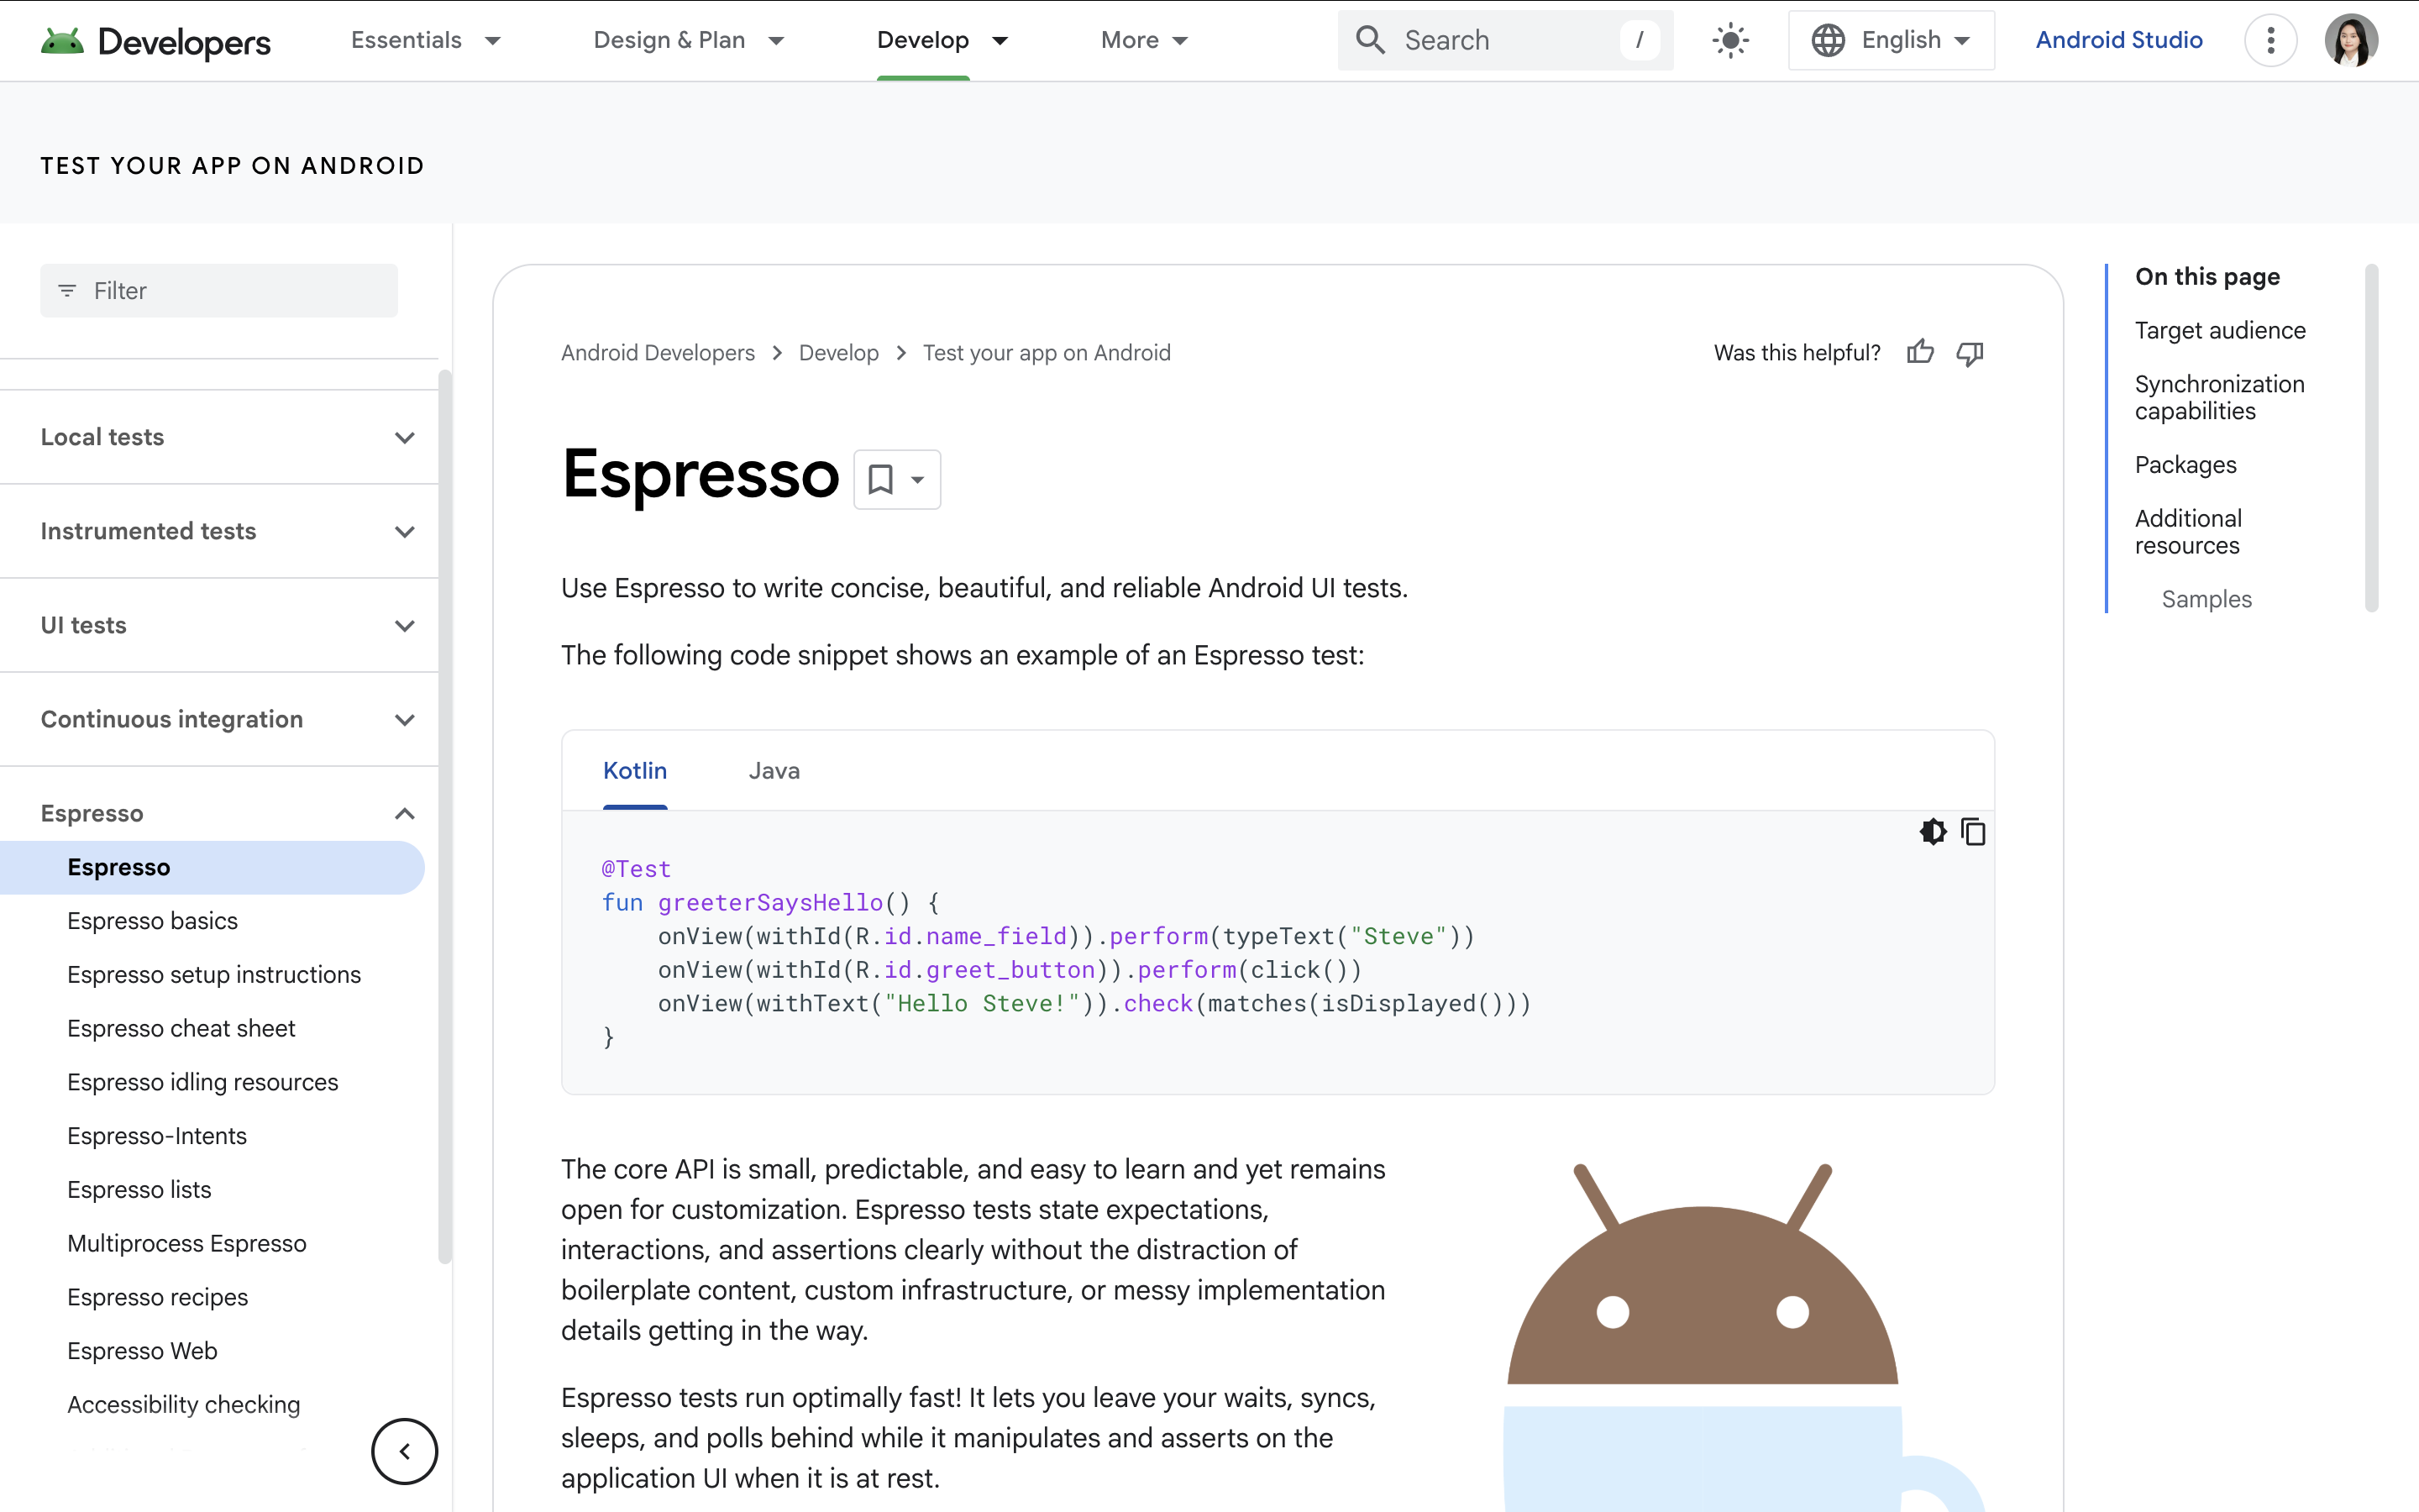Click the thumbs up helpful icon
The height and width of the screenshot is (1512, 2419).
tap(1919, 352)
